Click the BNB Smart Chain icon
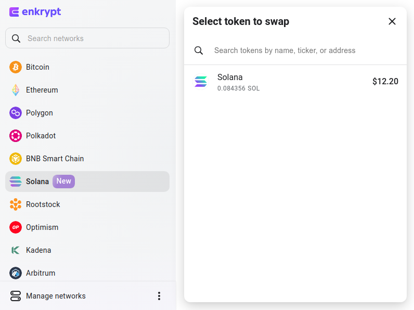Viewport: 414px width, 310px height. coord(16,159)
